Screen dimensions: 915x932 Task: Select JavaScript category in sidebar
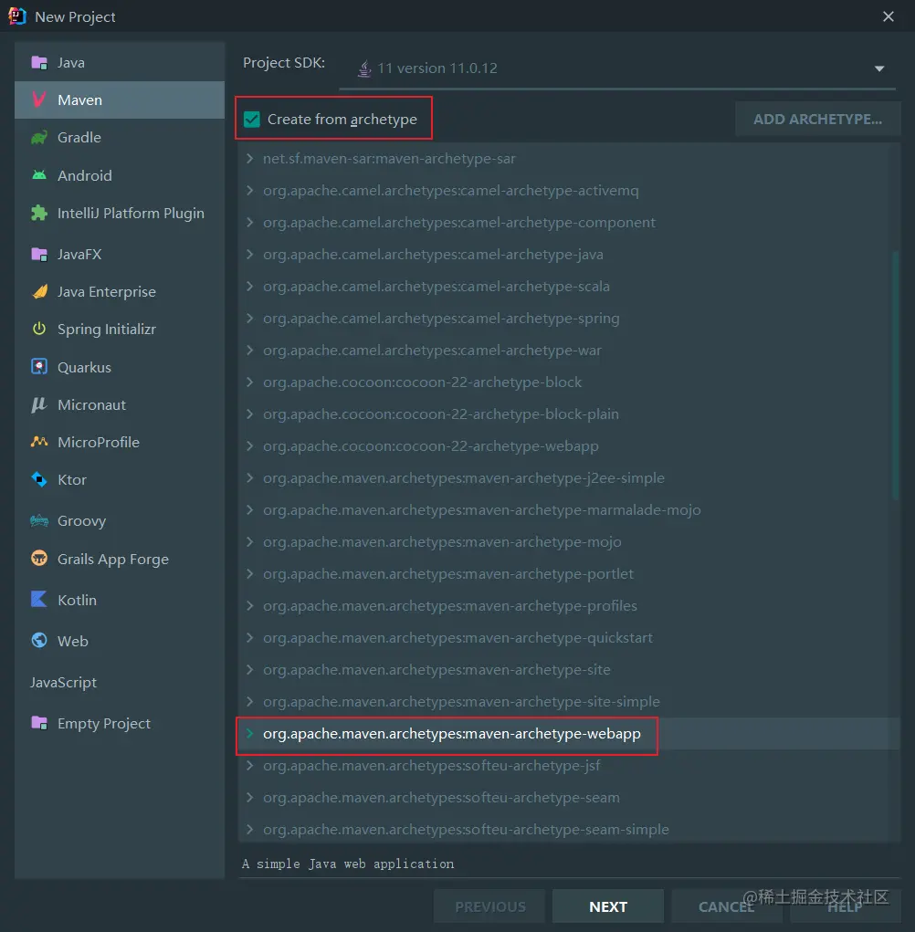pos(120,683)
